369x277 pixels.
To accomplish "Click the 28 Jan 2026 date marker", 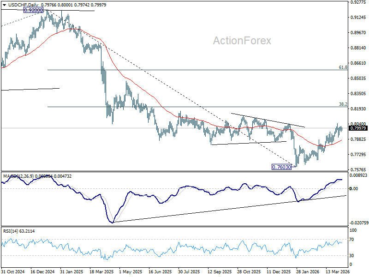I will [308, 271].
